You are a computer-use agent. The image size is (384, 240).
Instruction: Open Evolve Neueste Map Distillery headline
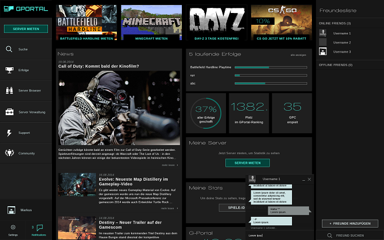[133, 181]
